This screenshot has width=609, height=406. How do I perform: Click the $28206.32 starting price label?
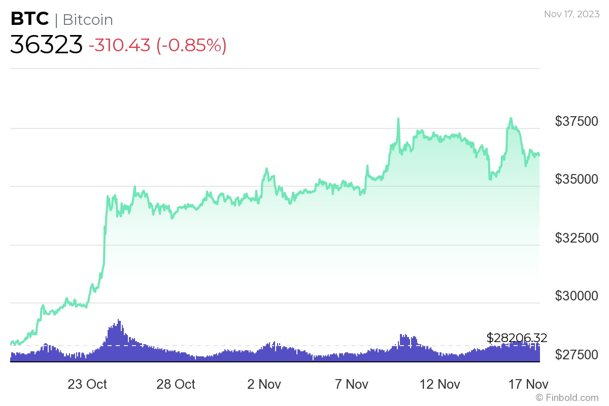click(x=517, y=337)
